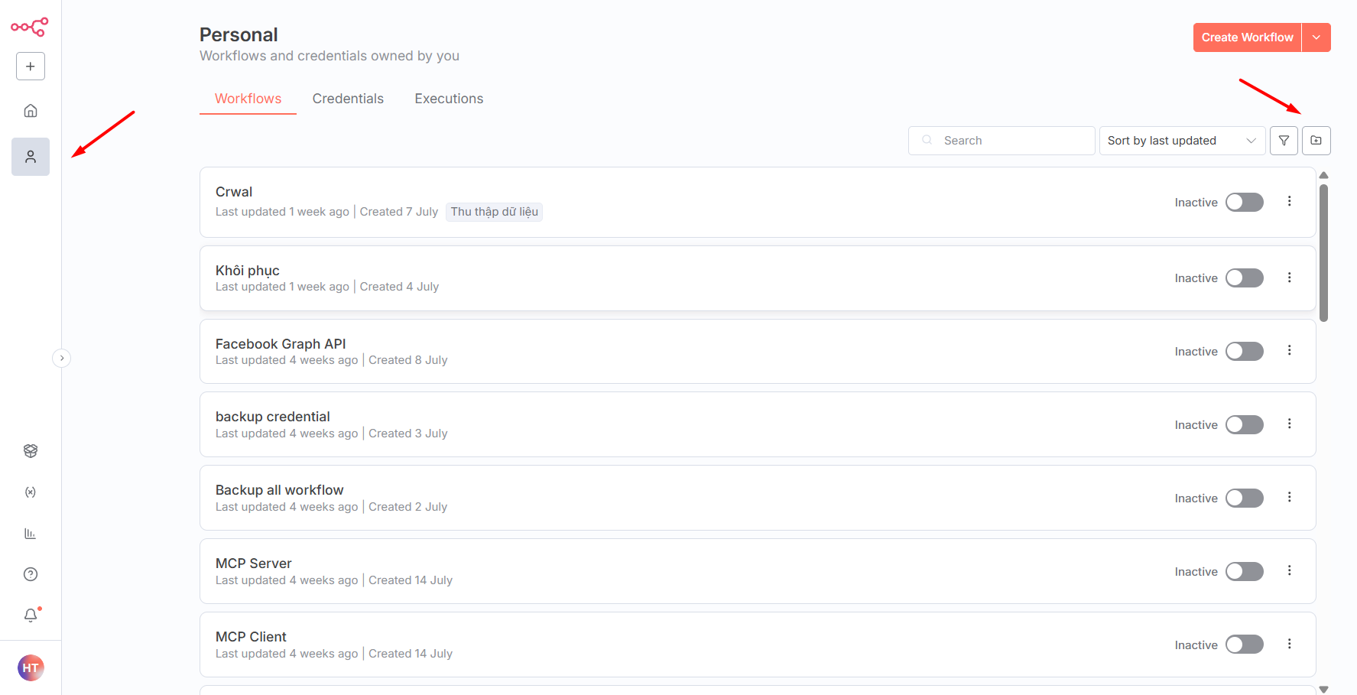Viewport: 1357px width, 695px height.
Task: Open the three-dot menu for Backup all workflow
Action: tap(1289, 497)
